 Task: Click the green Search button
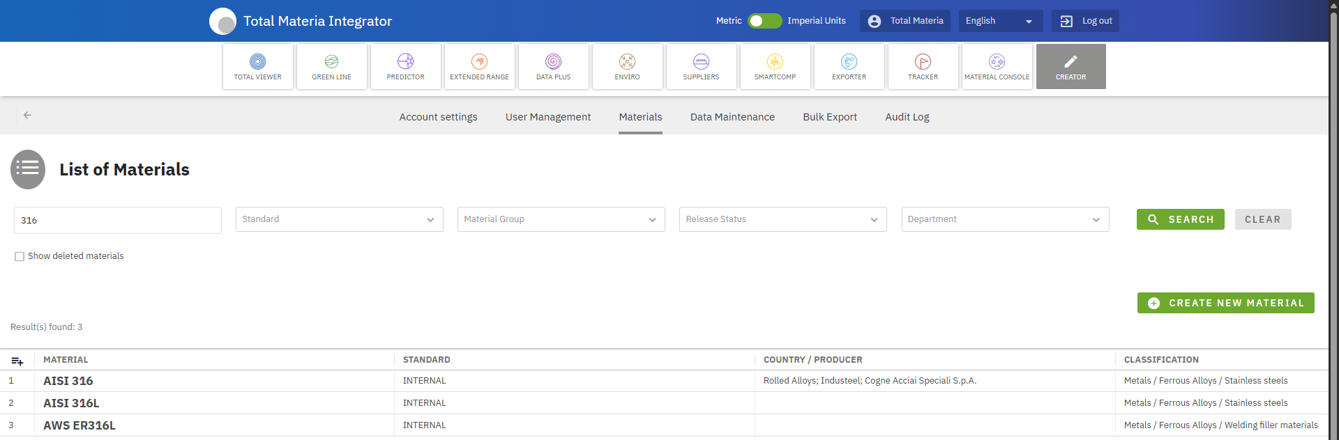pos(1180,219)
